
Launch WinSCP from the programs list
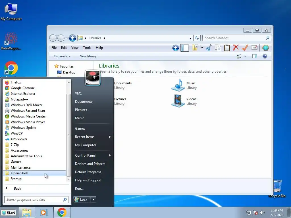[x=34, y=133]
